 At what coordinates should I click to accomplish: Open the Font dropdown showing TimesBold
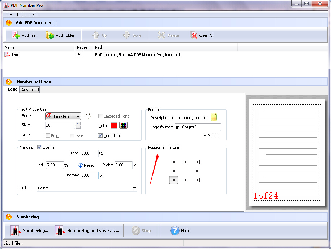tap(63, 117)
